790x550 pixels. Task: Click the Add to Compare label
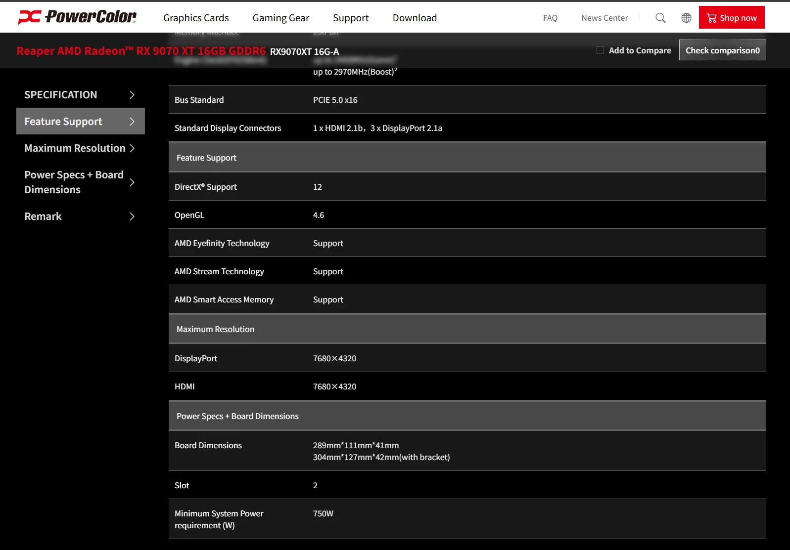pyautogui.click(x=640, y=50)
